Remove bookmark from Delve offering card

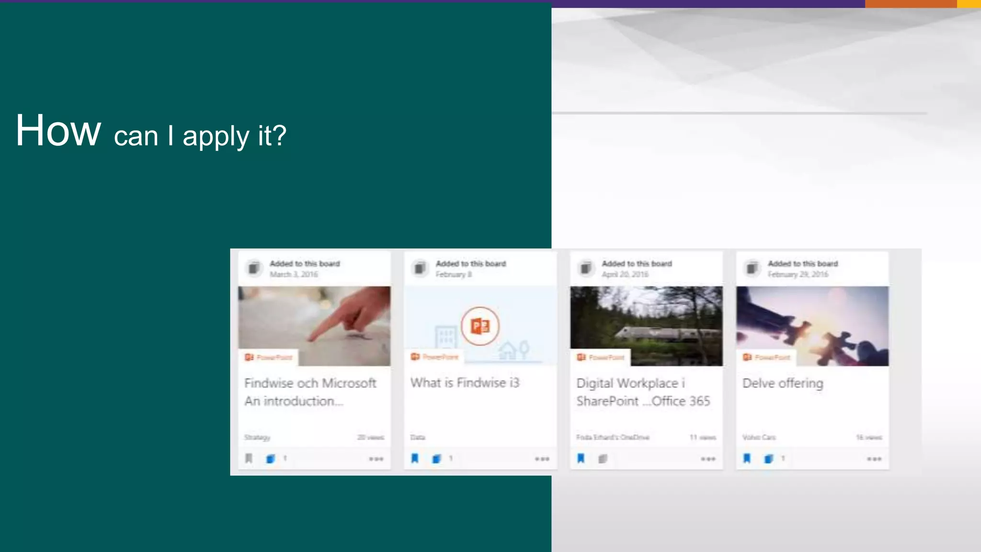point(747,459)
